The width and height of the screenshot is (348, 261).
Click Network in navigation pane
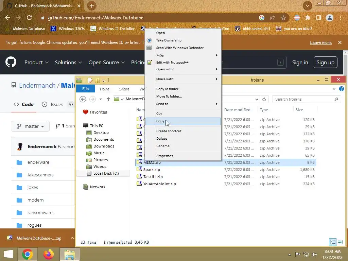98,187
